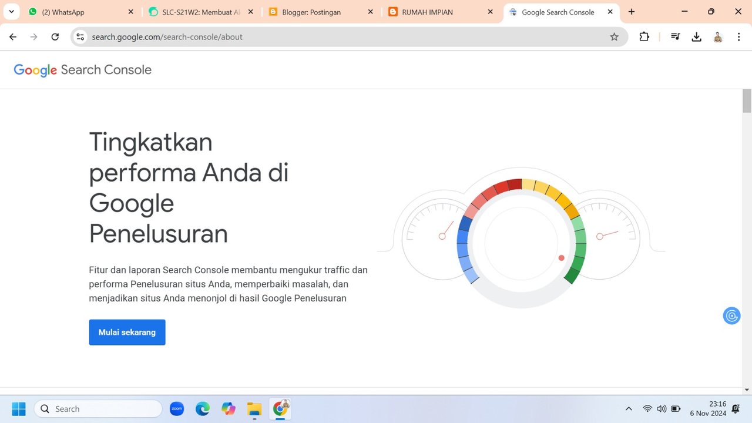Open the tab search dropdown arrow

pyautogui.click(x=11, y=12)
